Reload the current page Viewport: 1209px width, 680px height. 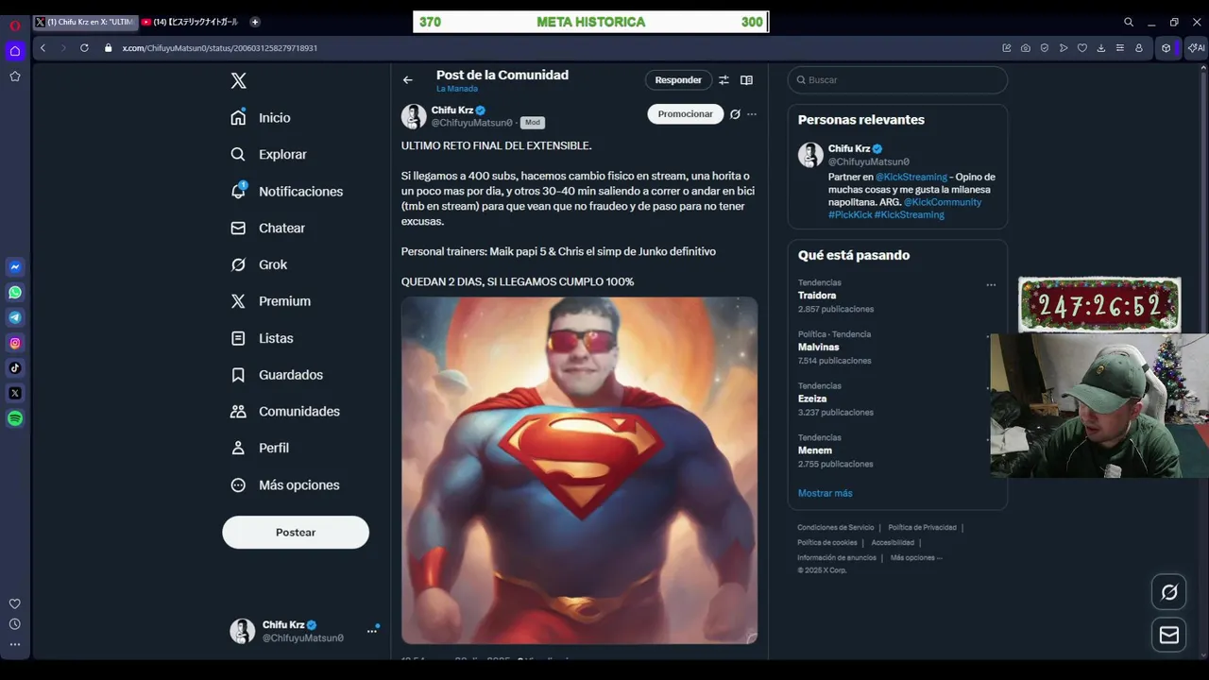84,48
